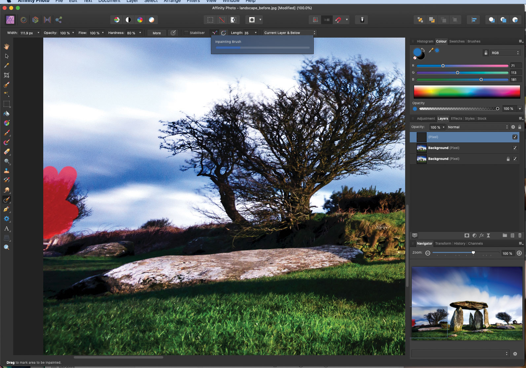Enable the Stabiliser checkbox
This screenshot has width=526, height=368.
tap(186, 33)
